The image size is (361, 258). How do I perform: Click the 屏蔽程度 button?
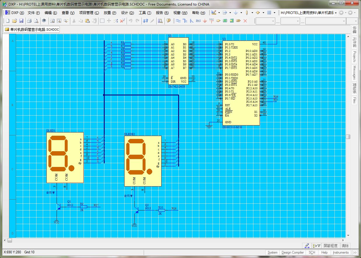pos(330,246)
